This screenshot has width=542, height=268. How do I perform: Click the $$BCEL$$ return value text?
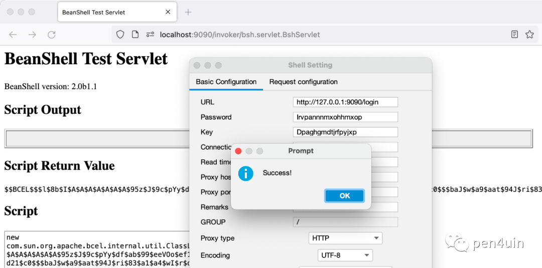[x=97, y=189]
